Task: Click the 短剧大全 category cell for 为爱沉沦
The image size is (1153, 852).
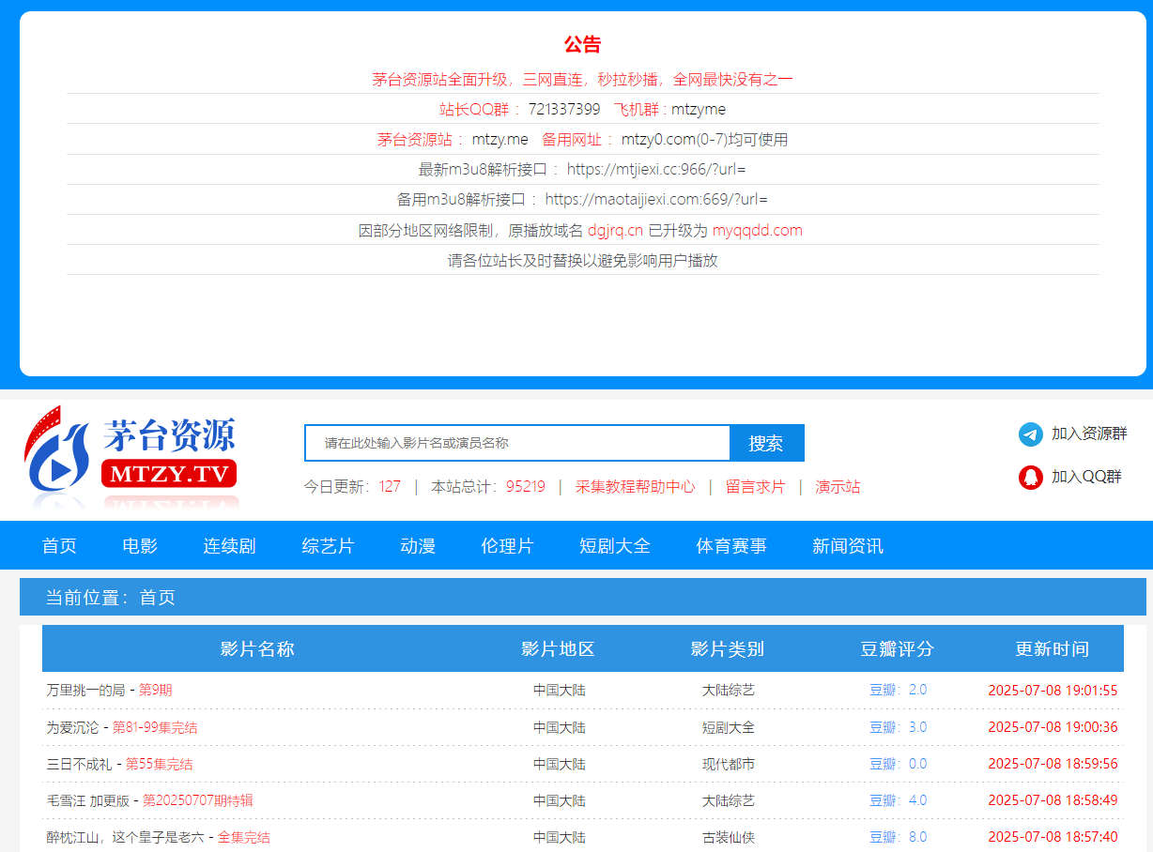Action: pyautogui.click(x=728, y=727)
